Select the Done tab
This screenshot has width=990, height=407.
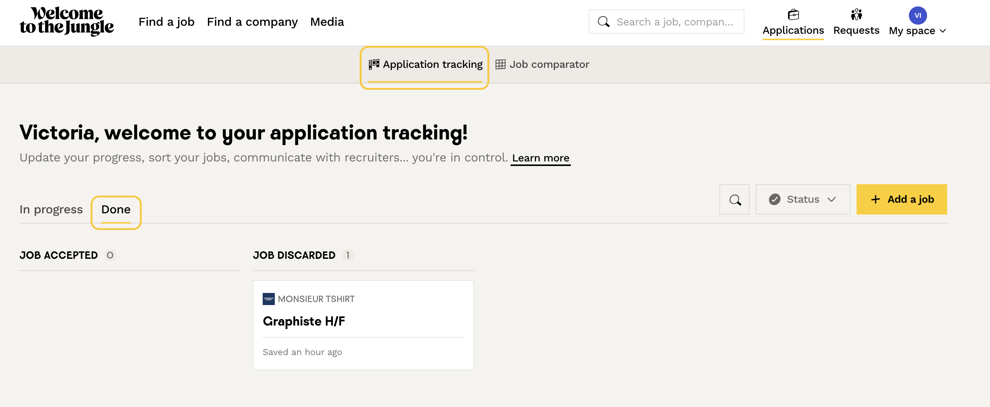[x=116, y=210]
